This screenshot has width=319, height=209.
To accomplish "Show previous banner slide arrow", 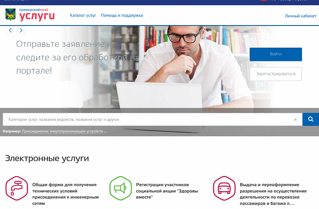I will pos(10,30).
